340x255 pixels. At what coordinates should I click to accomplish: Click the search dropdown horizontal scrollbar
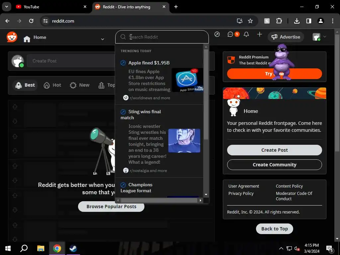(x=159, y=200)
